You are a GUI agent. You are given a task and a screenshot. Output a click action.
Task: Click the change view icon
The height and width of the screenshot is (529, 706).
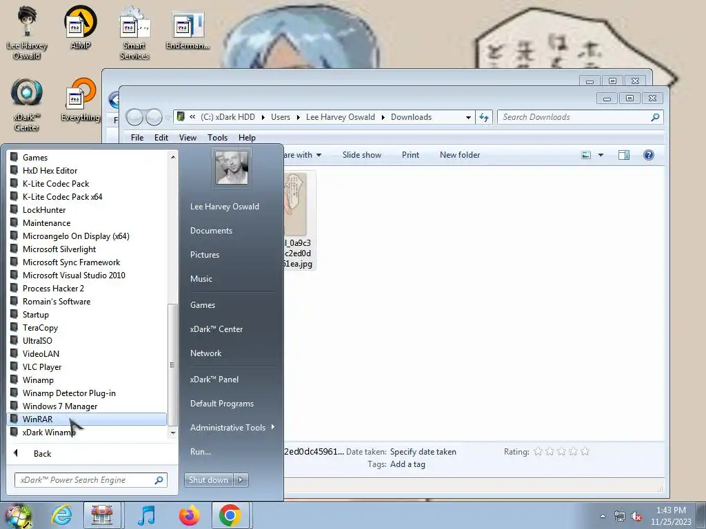pos(586,155)
